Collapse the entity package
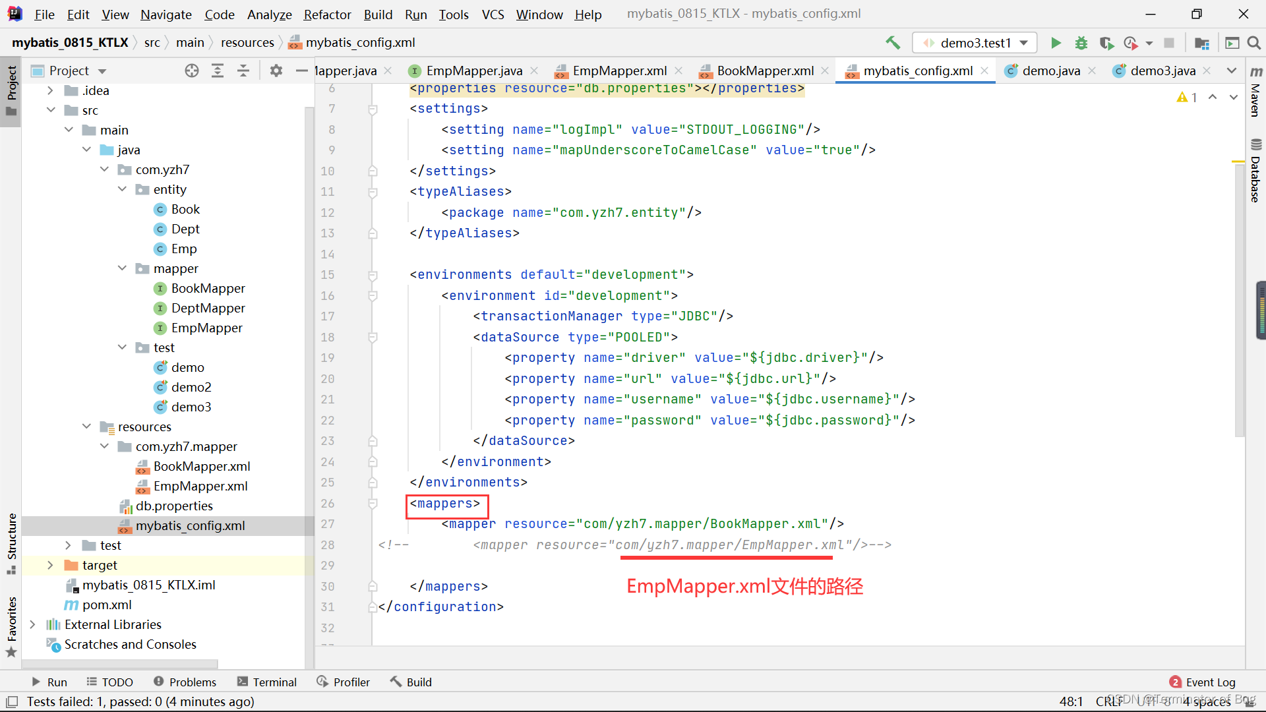 [x=122, y=189]
